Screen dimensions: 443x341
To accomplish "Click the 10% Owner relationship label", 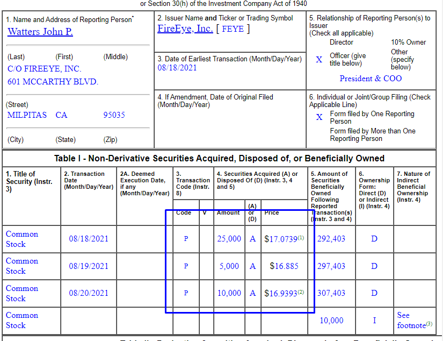I will point(408,42).
